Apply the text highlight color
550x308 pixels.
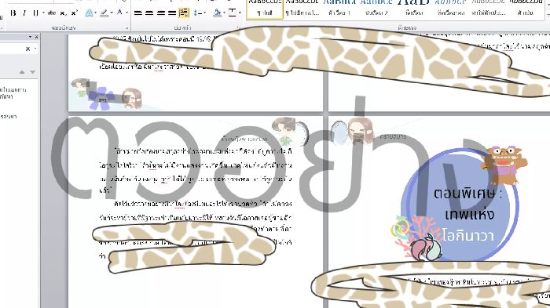click(x=104, y=13)
